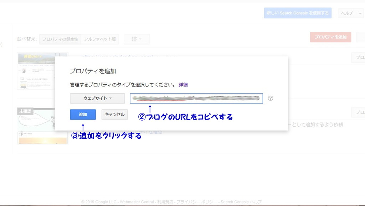Image resolution: width=365 pixels, height=206 pixels.
Task: Open the ヘルプ dropdown
Action: click(x=351, y=13)
